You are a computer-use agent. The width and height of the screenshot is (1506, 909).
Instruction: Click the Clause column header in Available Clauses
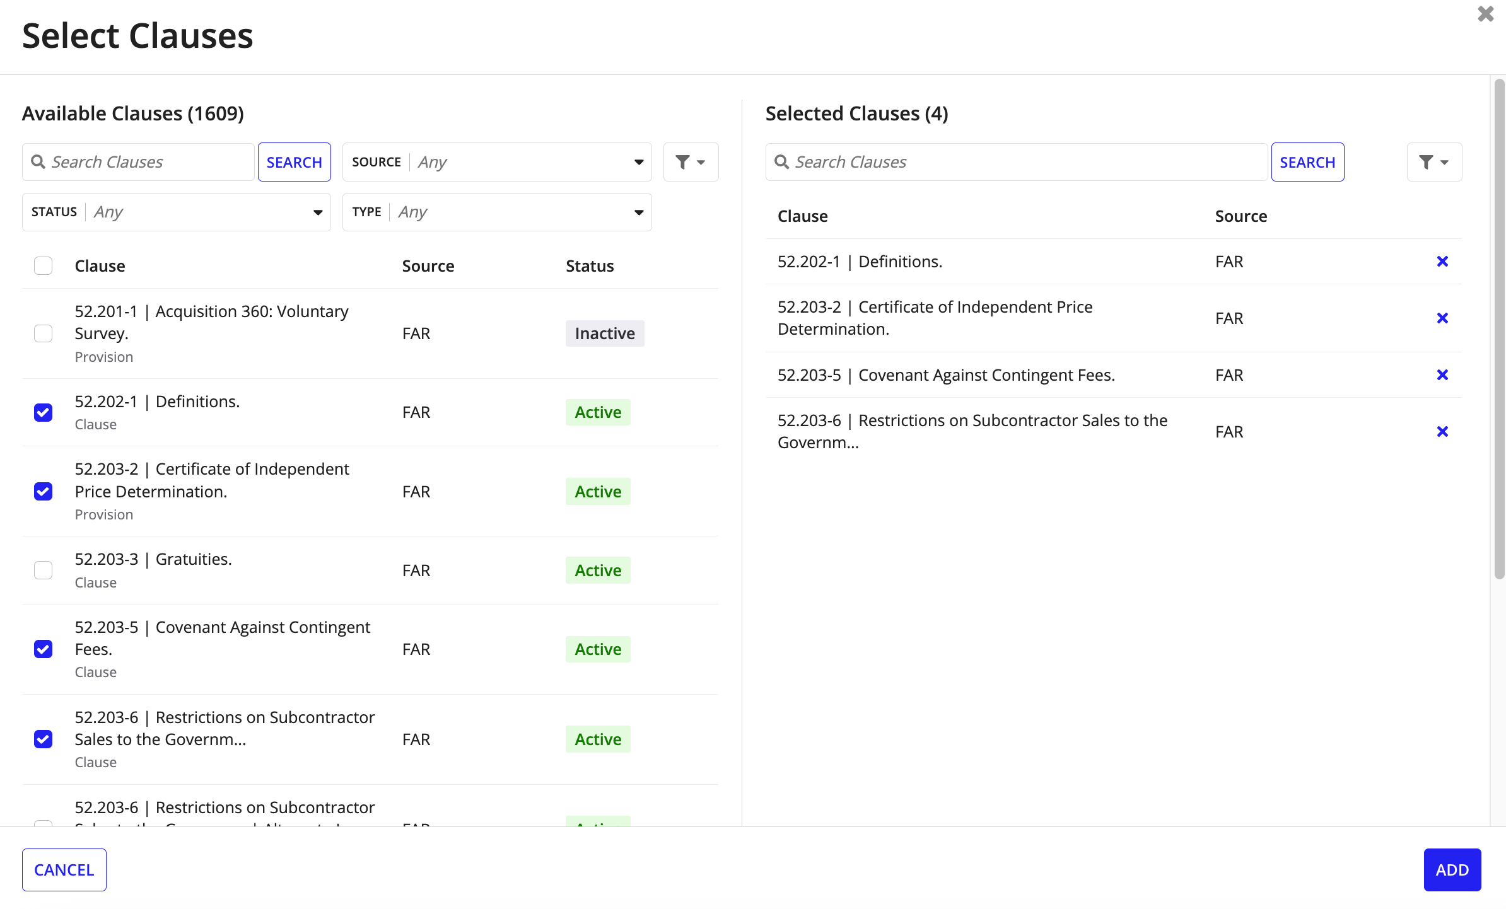tap(100, 266)
